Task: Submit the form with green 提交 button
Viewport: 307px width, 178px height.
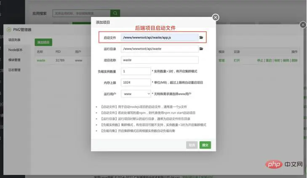Action: pos(205,145)
